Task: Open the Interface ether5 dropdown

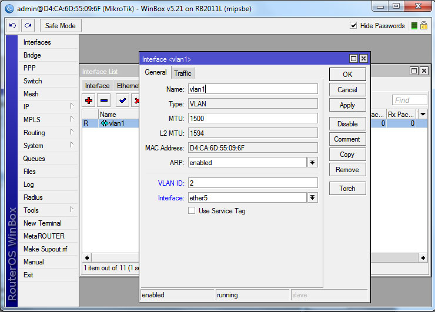Action: click(312, 198)
